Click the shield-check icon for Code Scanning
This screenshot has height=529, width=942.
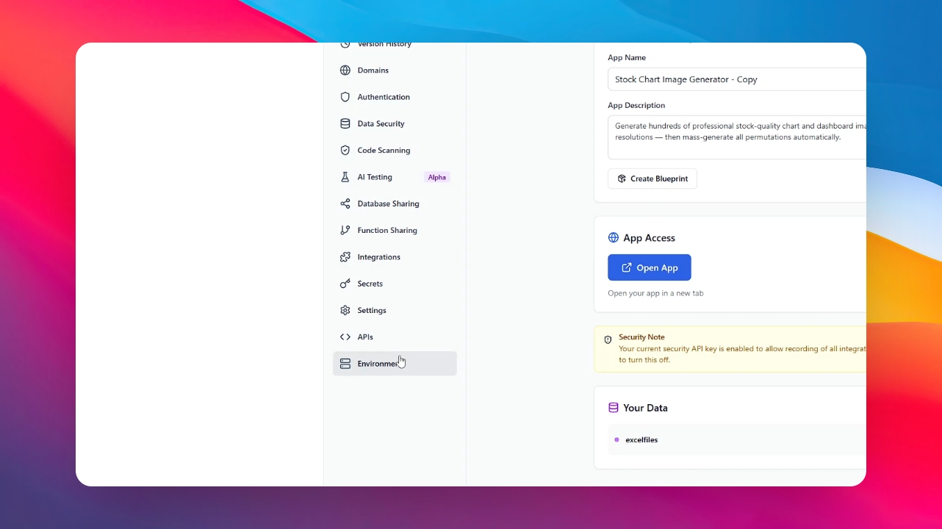(345, 151)
